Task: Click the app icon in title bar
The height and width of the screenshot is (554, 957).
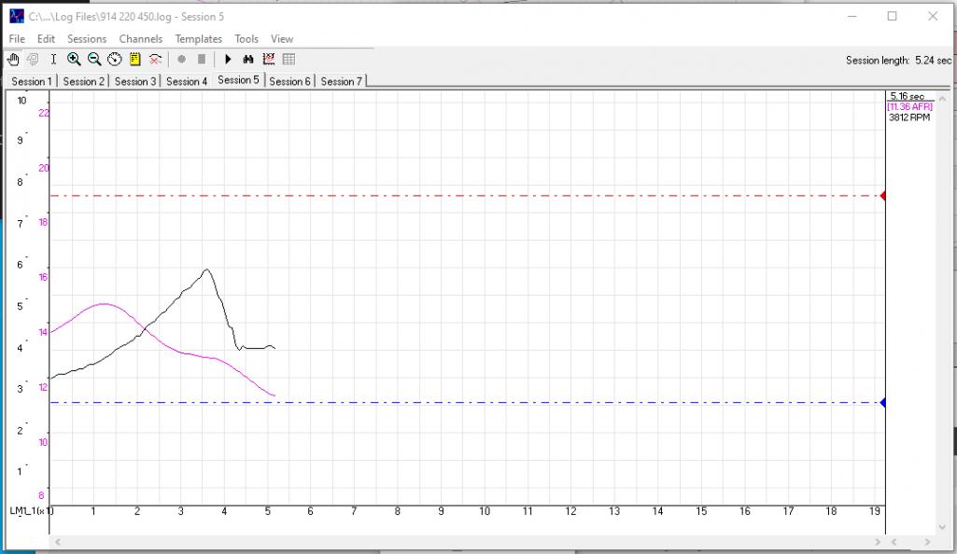Action: click(x=17, y=17)
